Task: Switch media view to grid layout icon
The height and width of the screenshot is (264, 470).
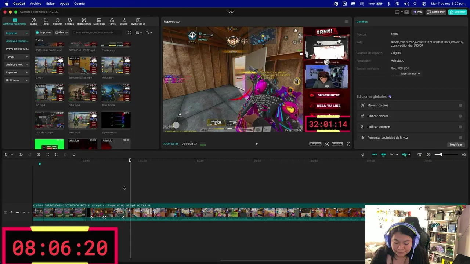Action: (x=129, y=32)
